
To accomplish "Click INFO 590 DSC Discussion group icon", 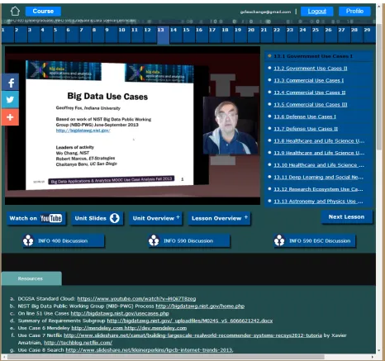I will coord(279,240).
